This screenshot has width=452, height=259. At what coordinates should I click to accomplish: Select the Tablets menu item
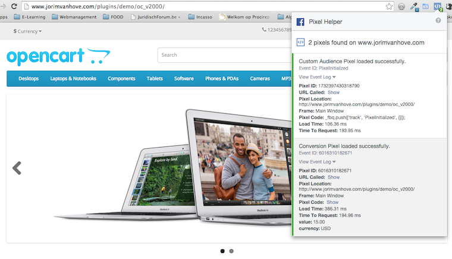155,78
